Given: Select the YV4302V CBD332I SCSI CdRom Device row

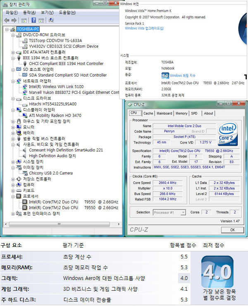Looking at the screenshot, I should pos(64,46).
